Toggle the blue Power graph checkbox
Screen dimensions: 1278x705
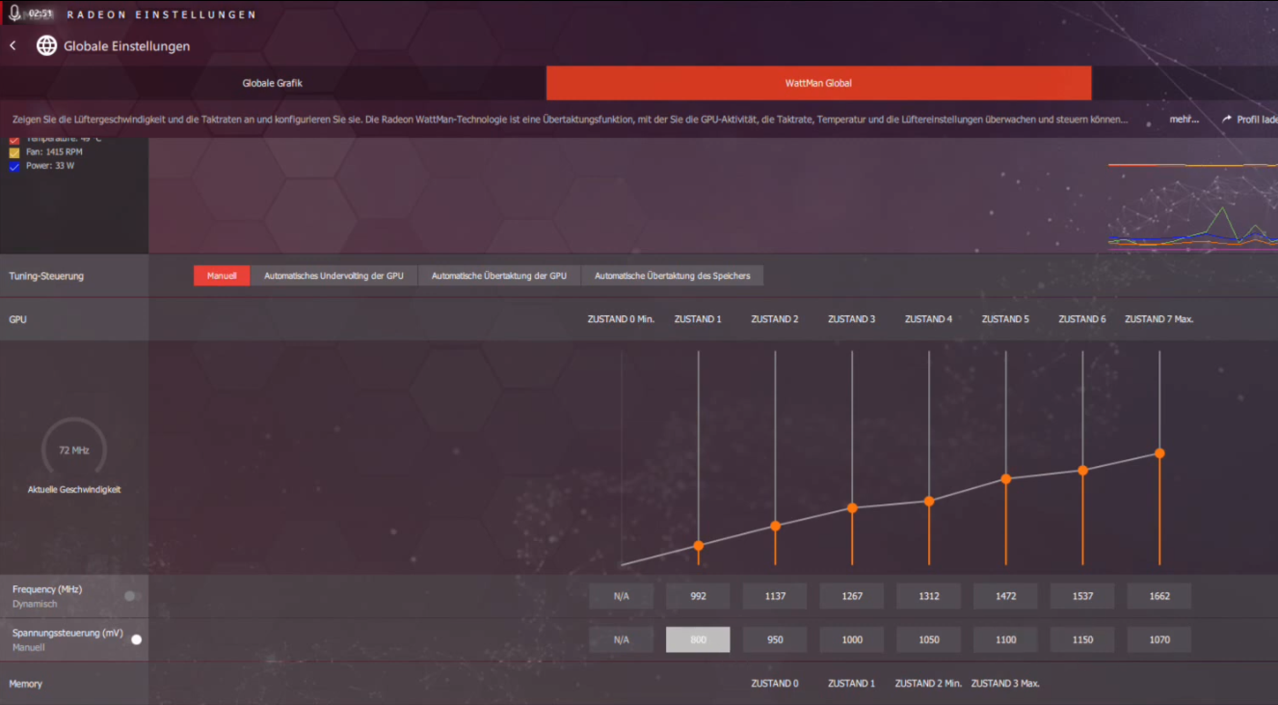click(x=14, y=166)
